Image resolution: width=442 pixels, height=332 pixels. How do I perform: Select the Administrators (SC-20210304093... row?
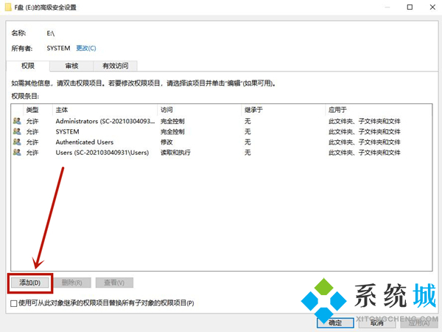pos(221,121)
